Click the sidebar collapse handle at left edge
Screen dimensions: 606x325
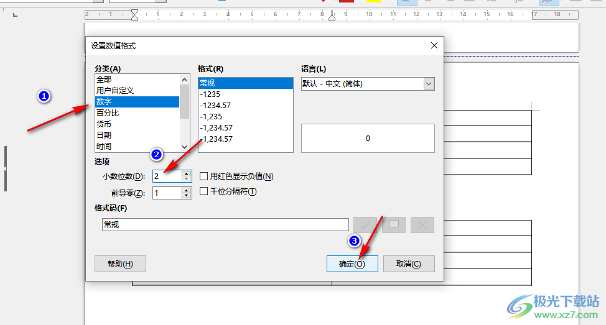6,168
